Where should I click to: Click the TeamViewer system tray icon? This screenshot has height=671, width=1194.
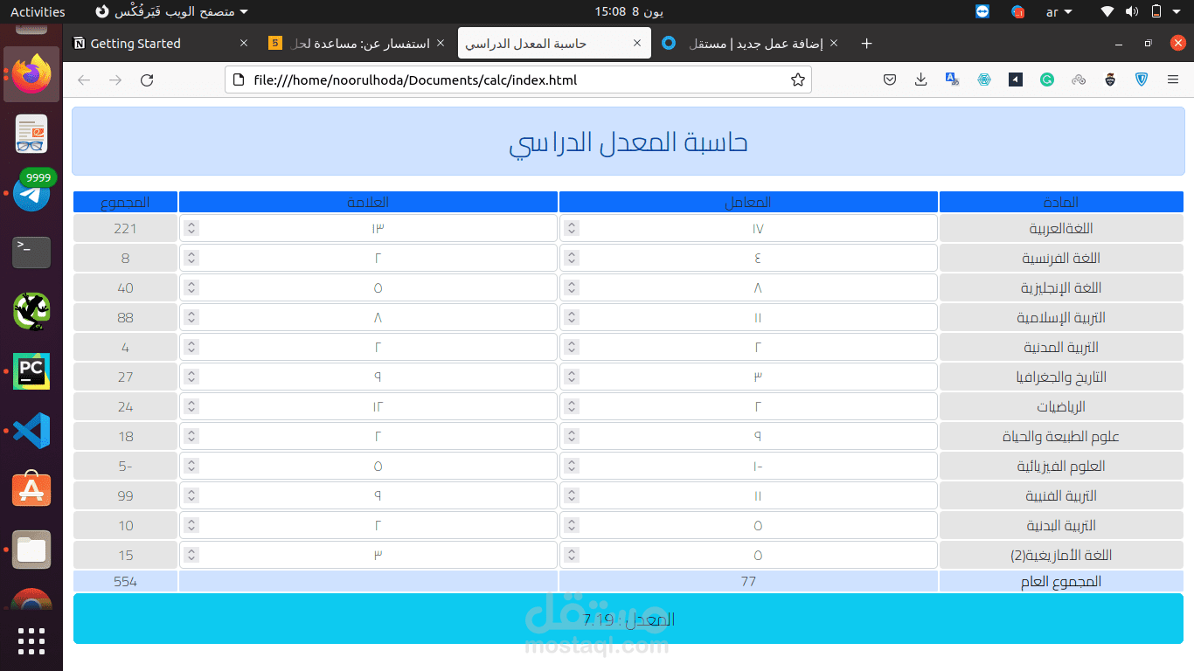[982, 11]
